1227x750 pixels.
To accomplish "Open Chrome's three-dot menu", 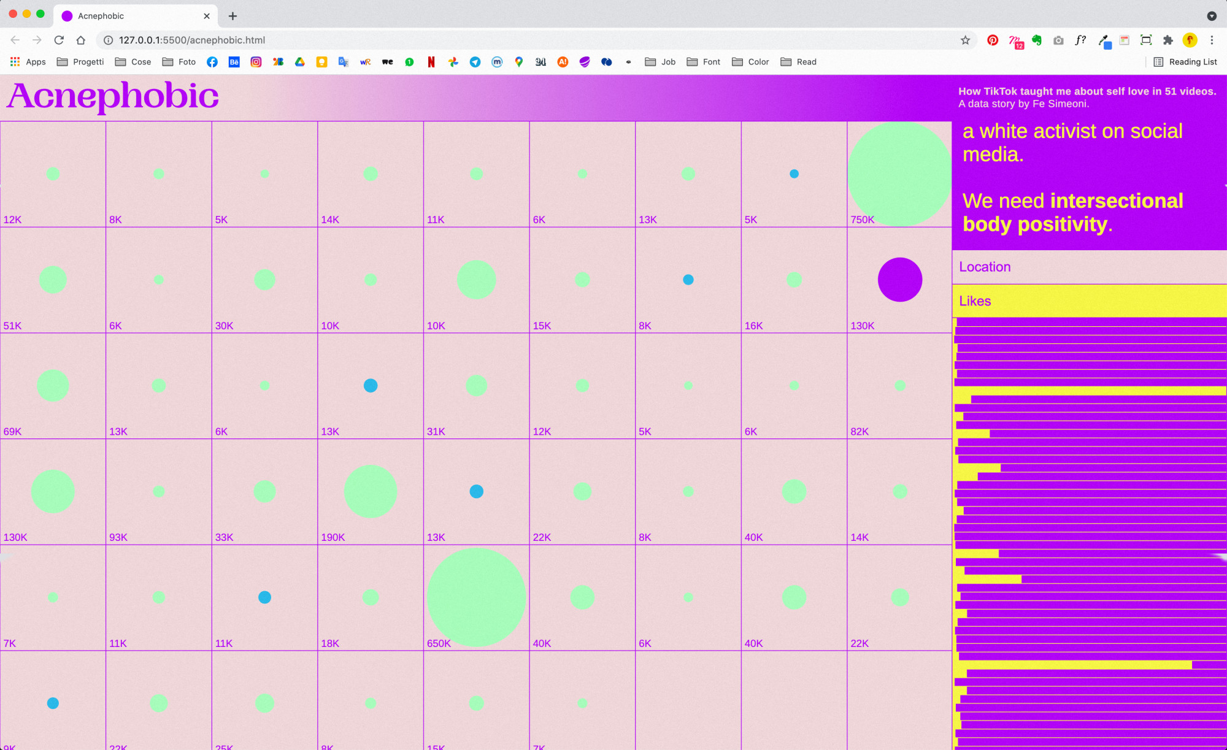I will click(x=1212, y=40).
